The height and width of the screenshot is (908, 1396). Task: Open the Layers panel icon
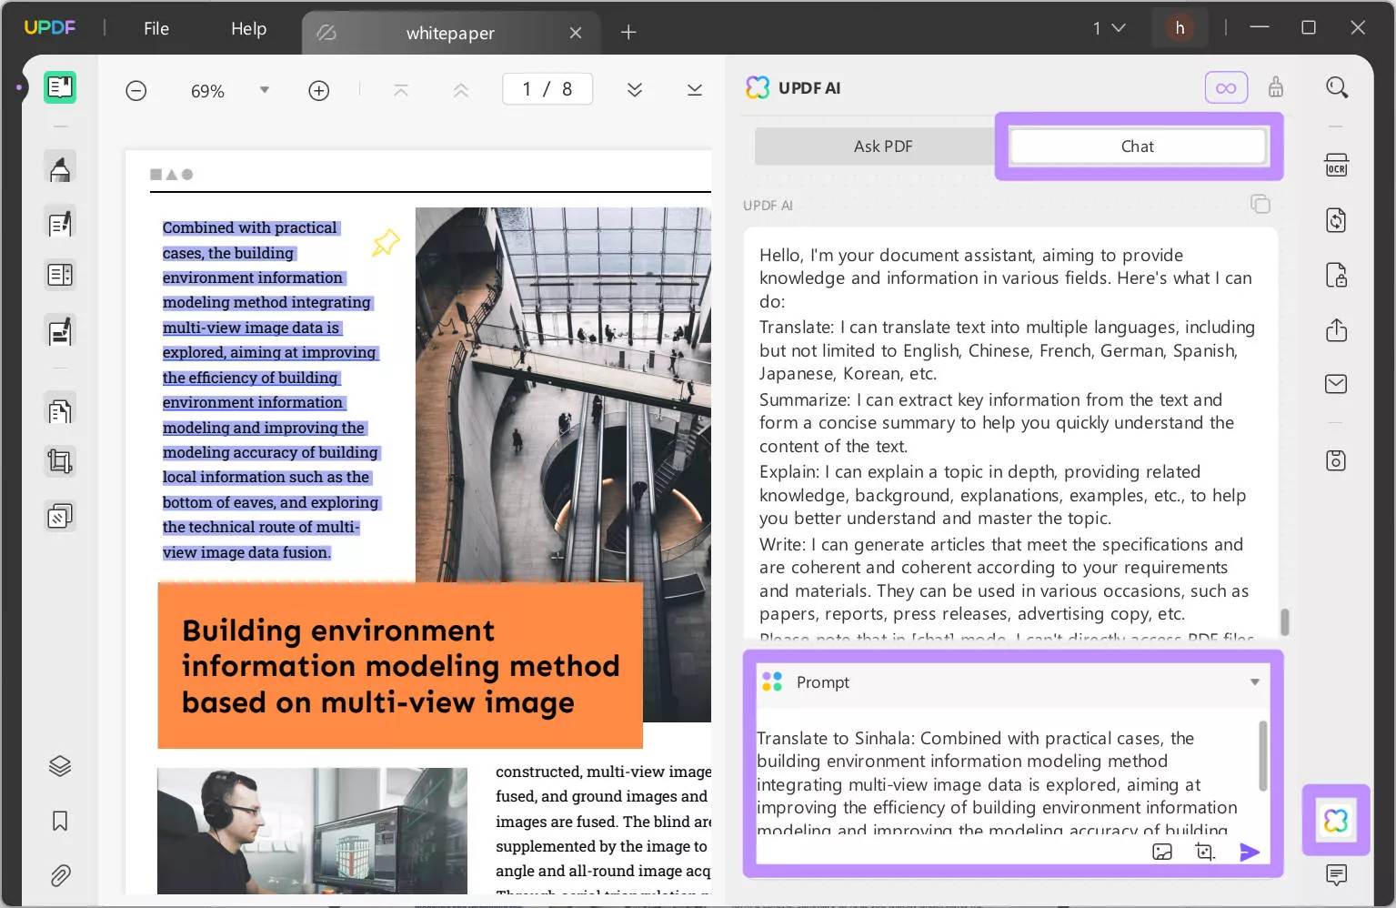(x=60, y=766)
